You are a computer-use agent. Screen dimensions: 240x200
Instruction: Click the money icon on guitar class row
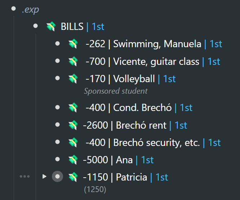pos(73,61)
